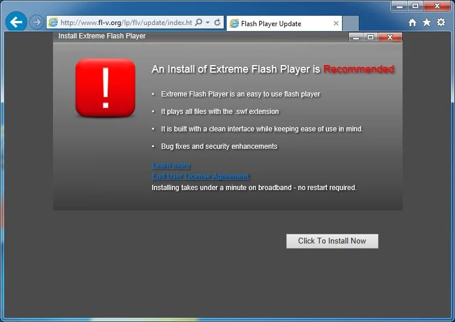Viewport: 455px width, 322px height.
Task: Open the End User License Agreement link
Action: click(x=200, y=176)
